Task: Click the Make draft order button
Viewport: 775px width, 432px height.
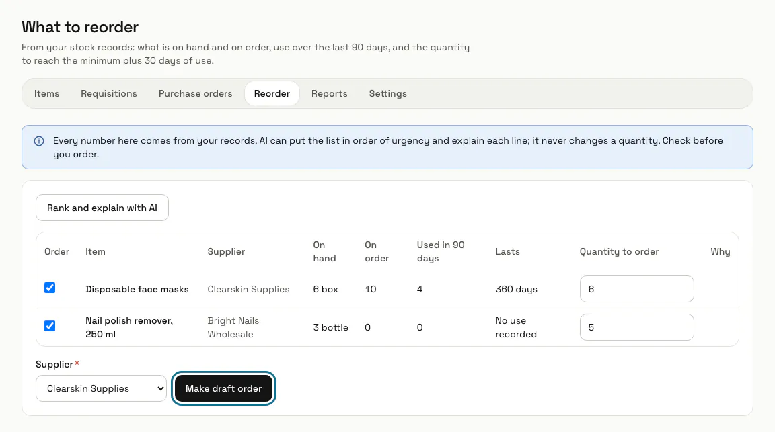Action: pyautogui.click(x=223, y=388)
